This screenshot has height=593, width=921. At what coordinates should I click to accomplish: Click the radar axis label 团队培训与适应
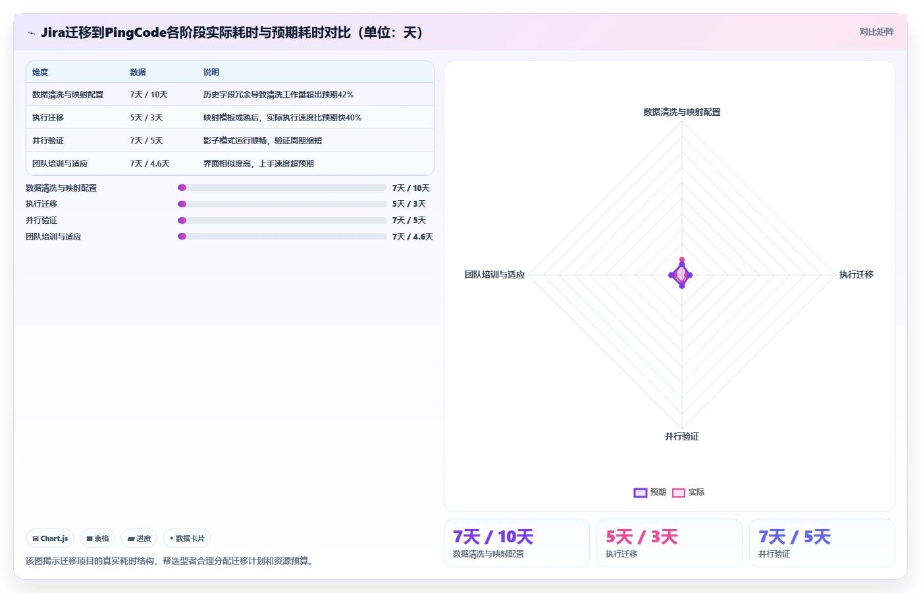click(x=495, y=275)
